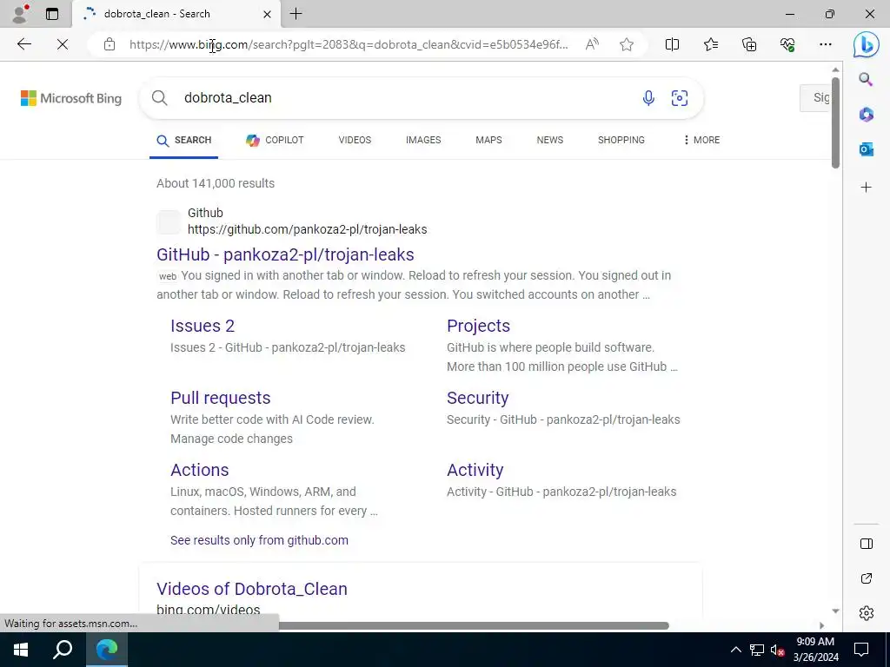Expand the More search categories menu
This screenshot has height=667, width=890.
(701, 140)
